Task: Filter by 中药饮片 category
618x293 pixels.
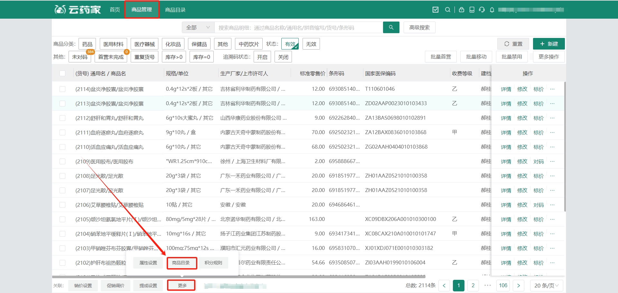Action: [x=249, y=44]
